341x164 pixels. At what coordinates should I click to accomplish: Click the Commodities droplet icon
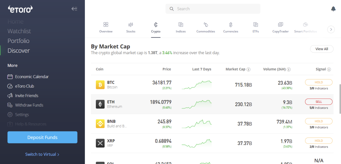click(206, 24)
